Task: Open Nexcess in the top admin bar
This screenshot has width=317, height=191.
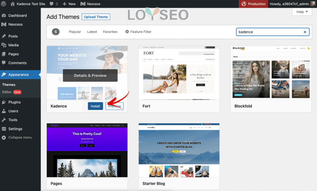Action: (90, 4)
